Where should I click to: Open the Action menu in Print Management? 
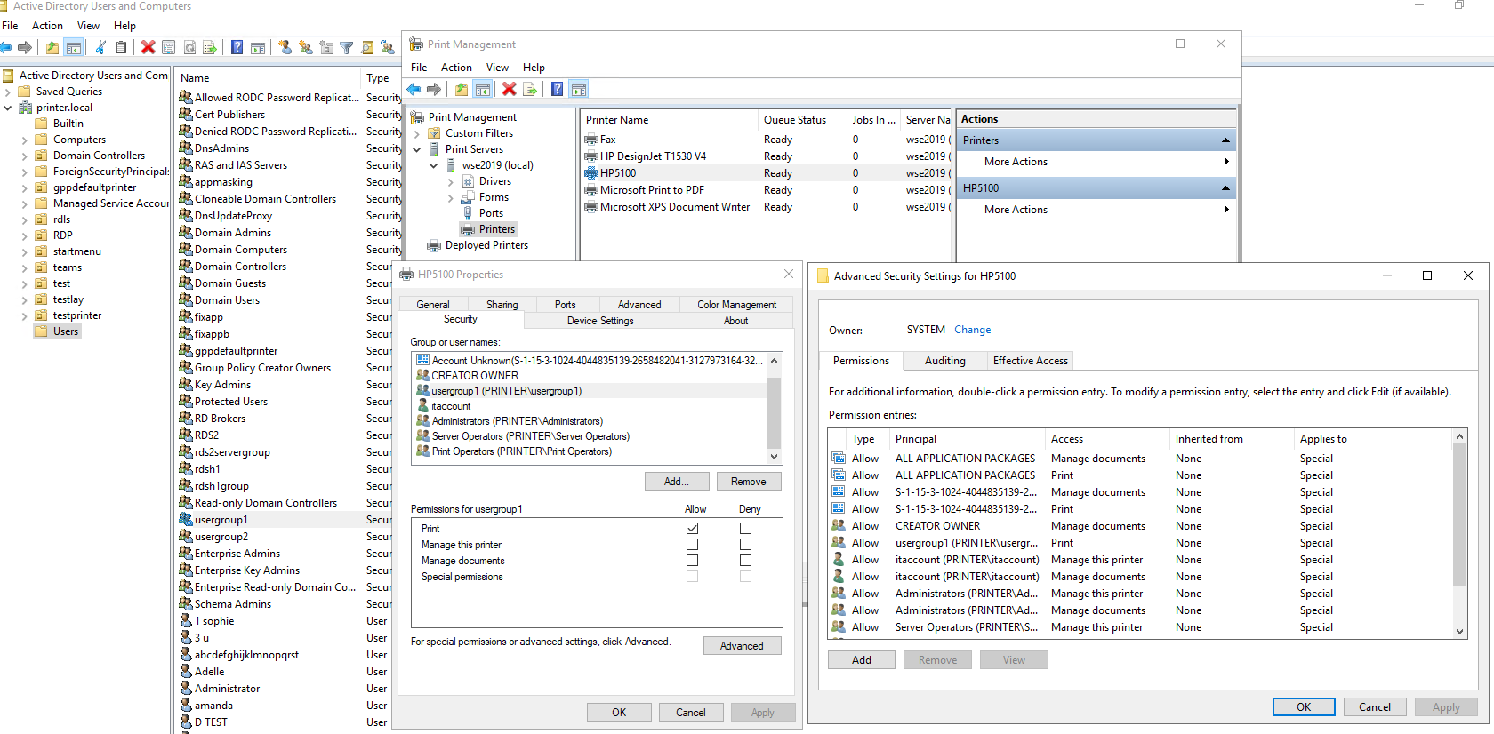click(456, 68)
